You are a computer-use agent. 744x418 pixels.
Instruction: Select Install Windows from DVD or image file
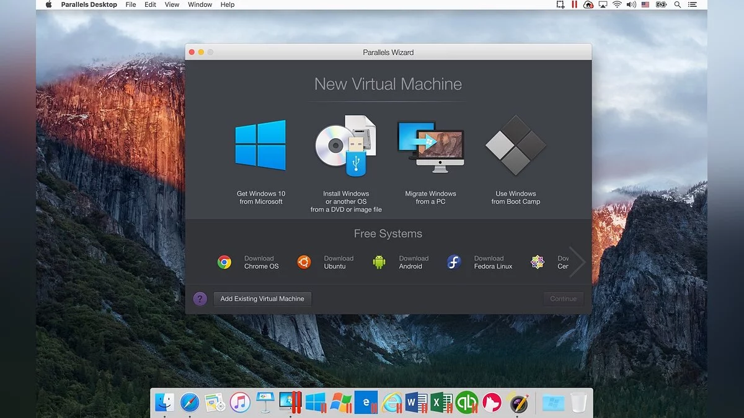tap(345, 146)
